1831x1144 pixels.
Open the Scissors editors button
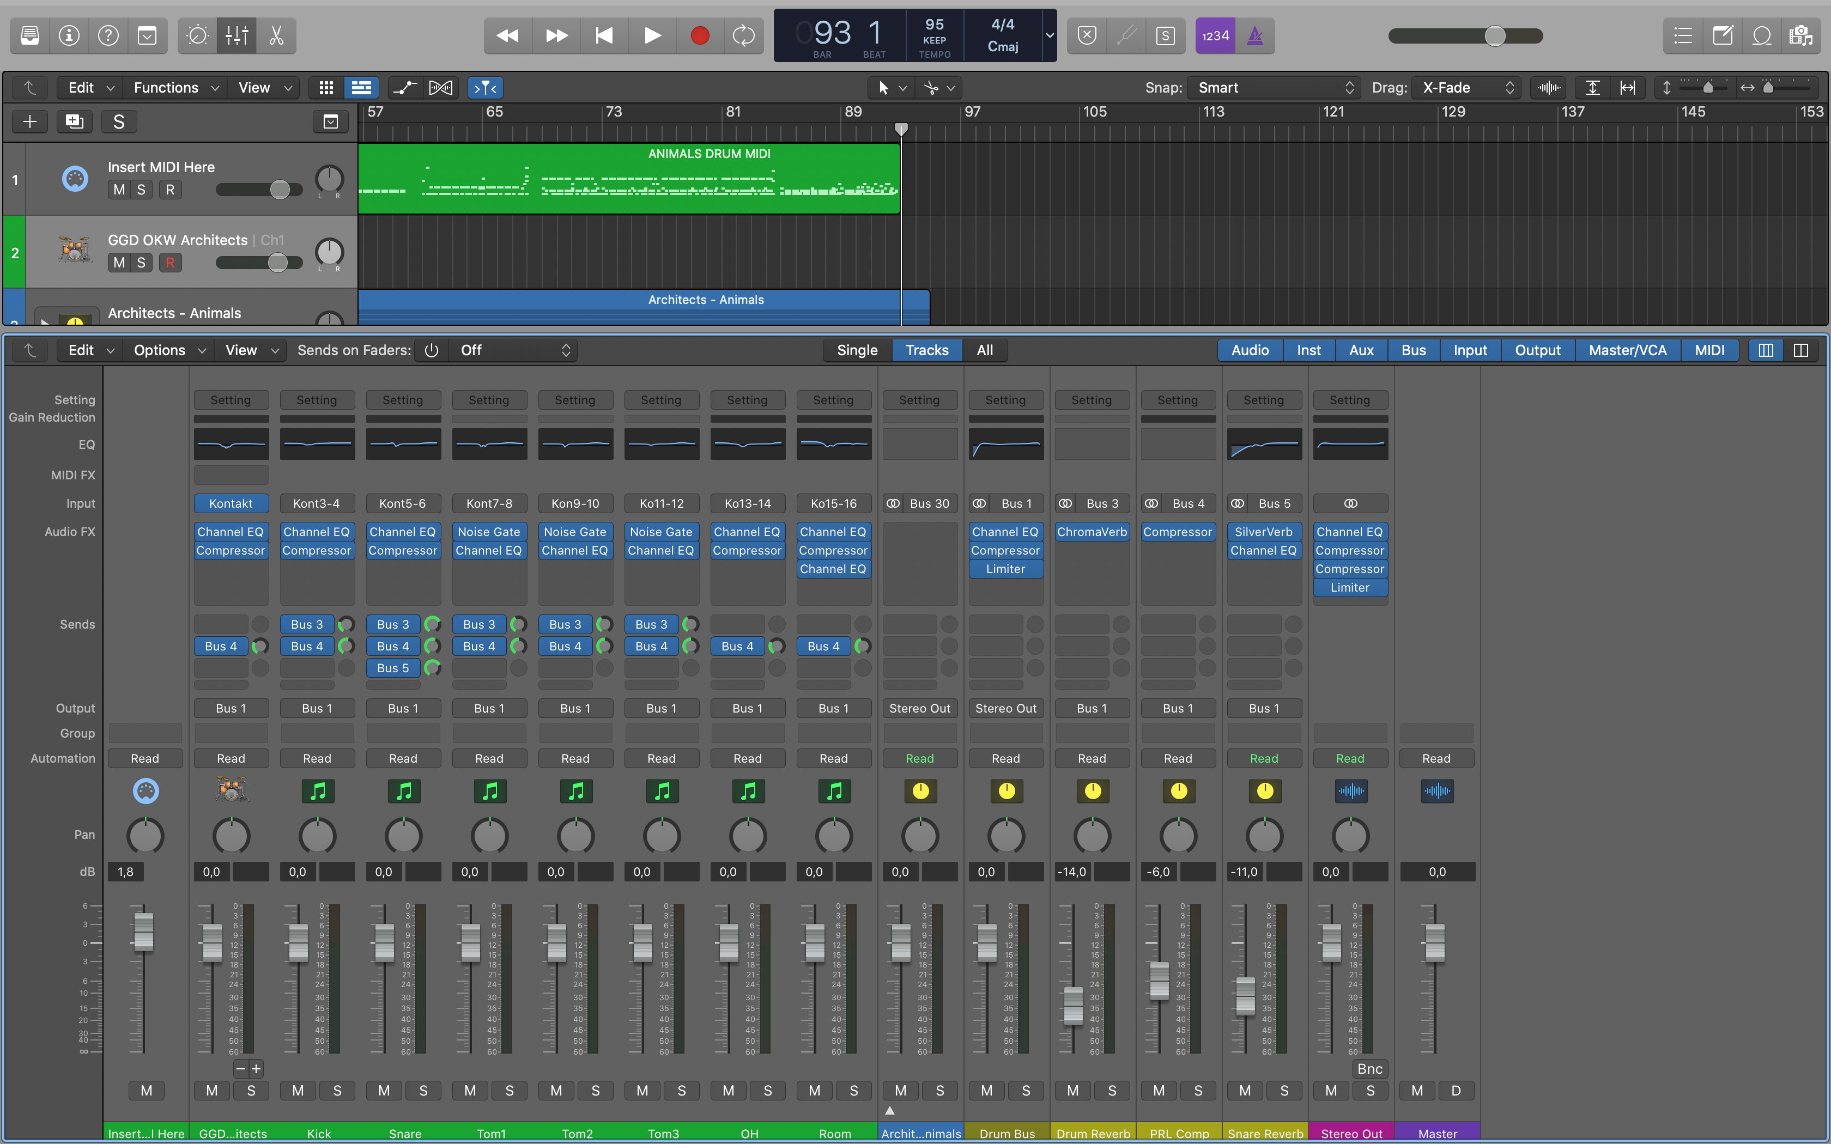click(x=276, y=35)
